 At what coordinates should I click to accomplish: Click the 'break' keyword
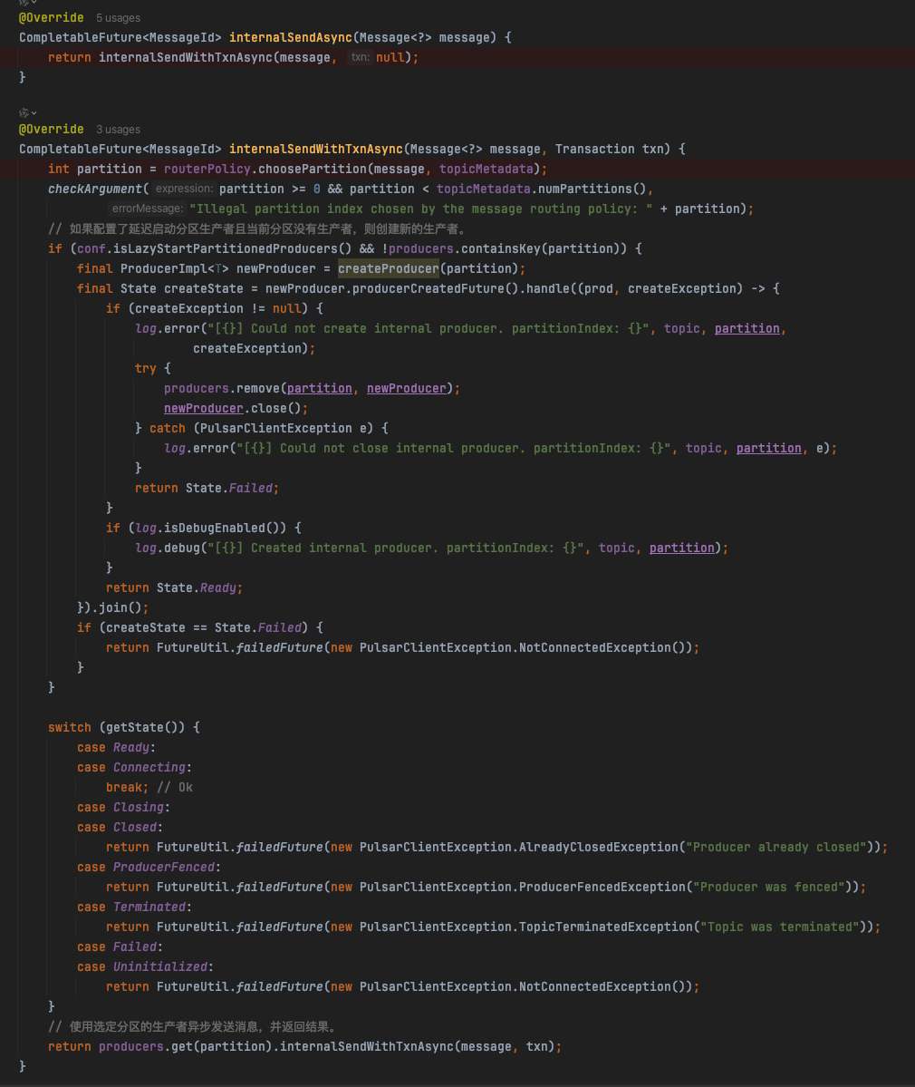124,788
